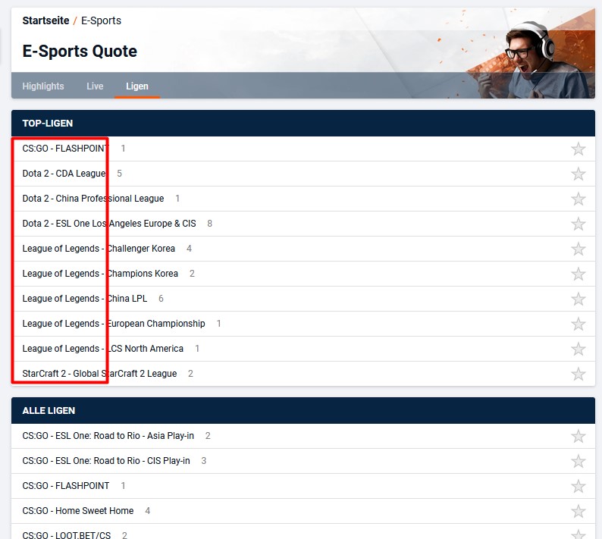Open CS:GO - ESL One: Road to Rio - CIS Play-in
602x539 pixels.
pyautogui.click(x=106, y=461)
